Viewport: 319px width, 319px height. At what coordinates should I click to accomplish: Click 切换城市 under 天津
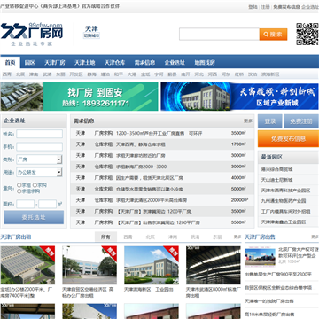[91, 35]
